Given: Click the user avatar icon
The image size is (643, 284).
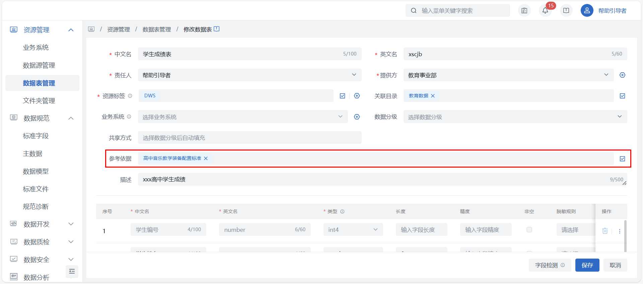Looking at the screenshot, I should tap(587, 11).
